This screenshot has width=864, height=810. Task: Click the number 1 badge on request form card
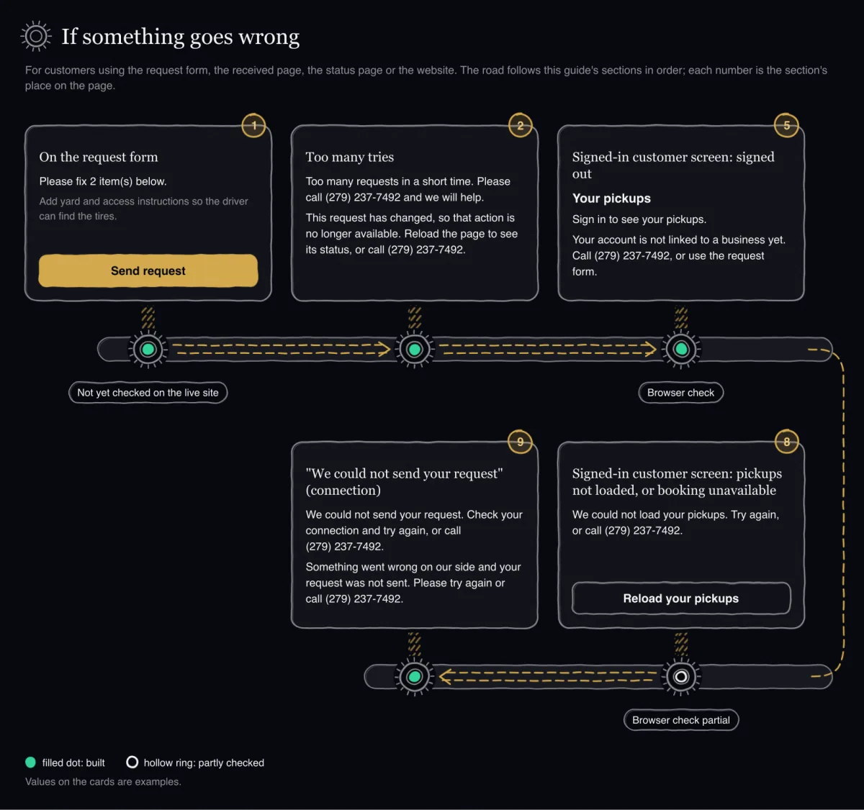253,125
